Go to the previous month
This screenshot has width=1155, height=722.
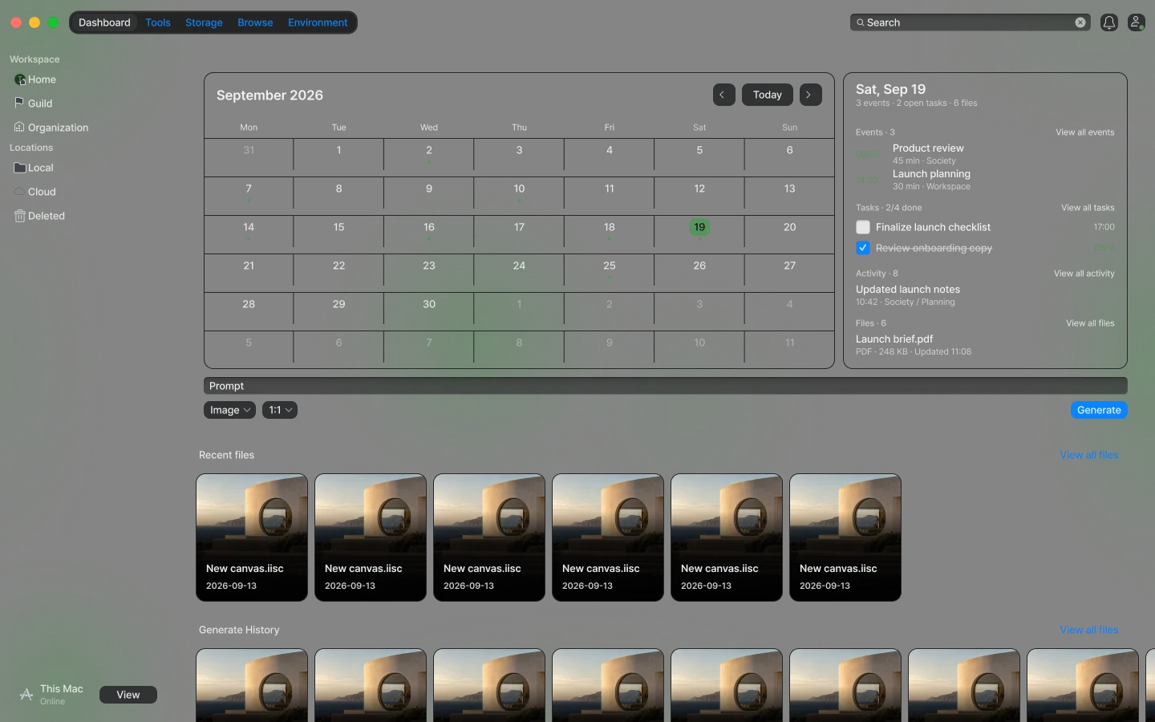[x=723, y=95]
